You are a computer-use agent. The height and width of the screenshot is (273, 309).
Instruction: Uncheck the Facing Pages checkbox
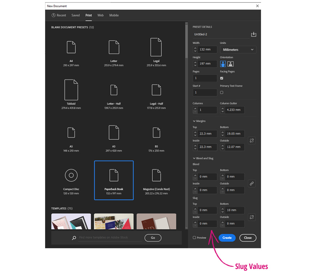[x=222, y=78]
